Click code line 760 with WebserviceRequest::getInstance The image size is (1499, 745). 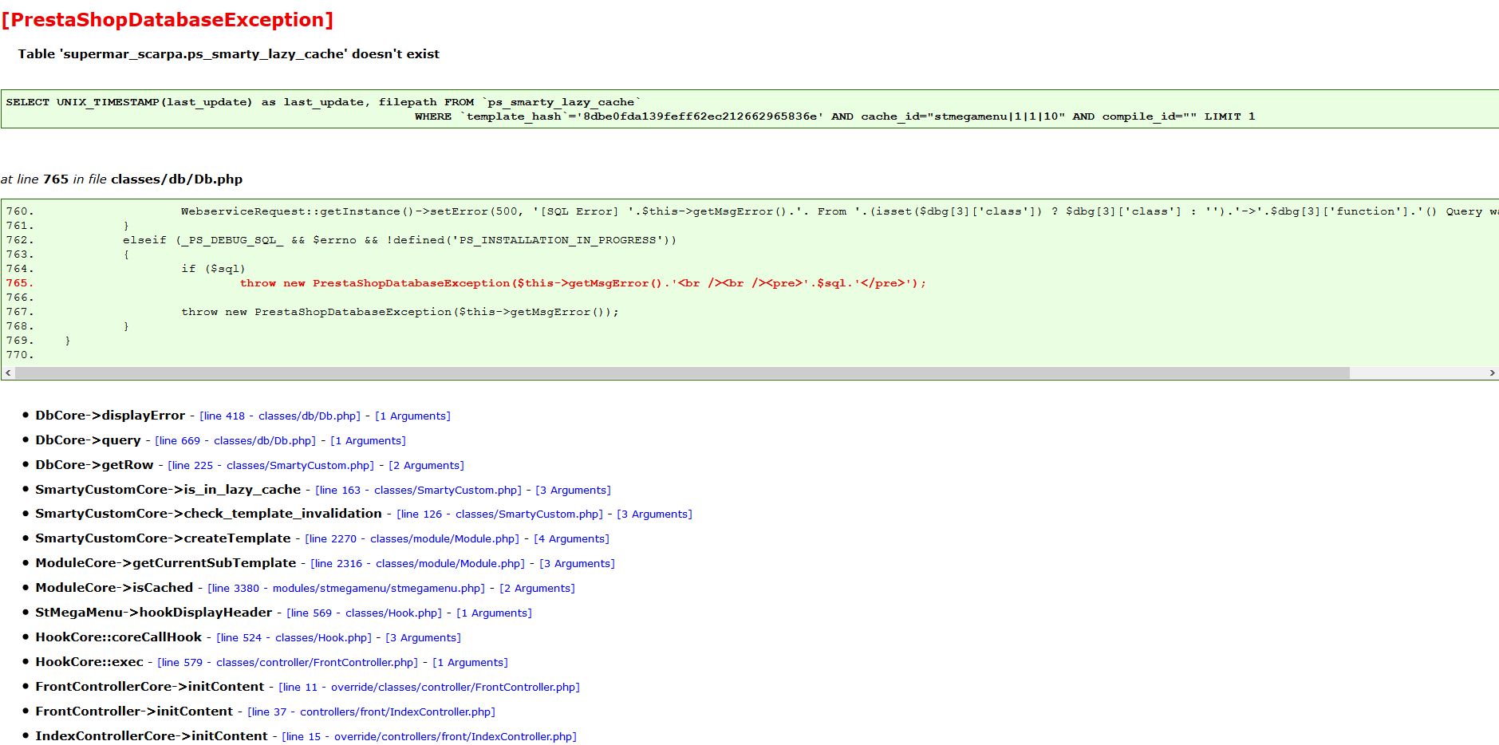(x=839, y=211)
